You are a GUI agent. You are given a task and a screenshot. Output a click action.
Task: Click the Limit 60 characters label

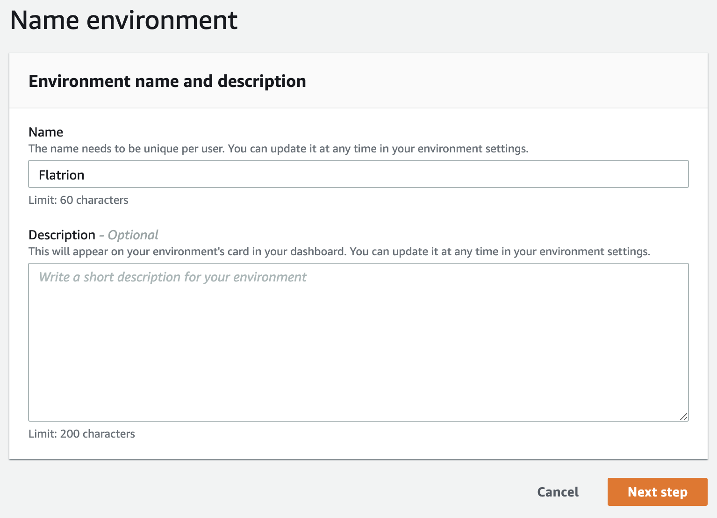pos(78,200)
